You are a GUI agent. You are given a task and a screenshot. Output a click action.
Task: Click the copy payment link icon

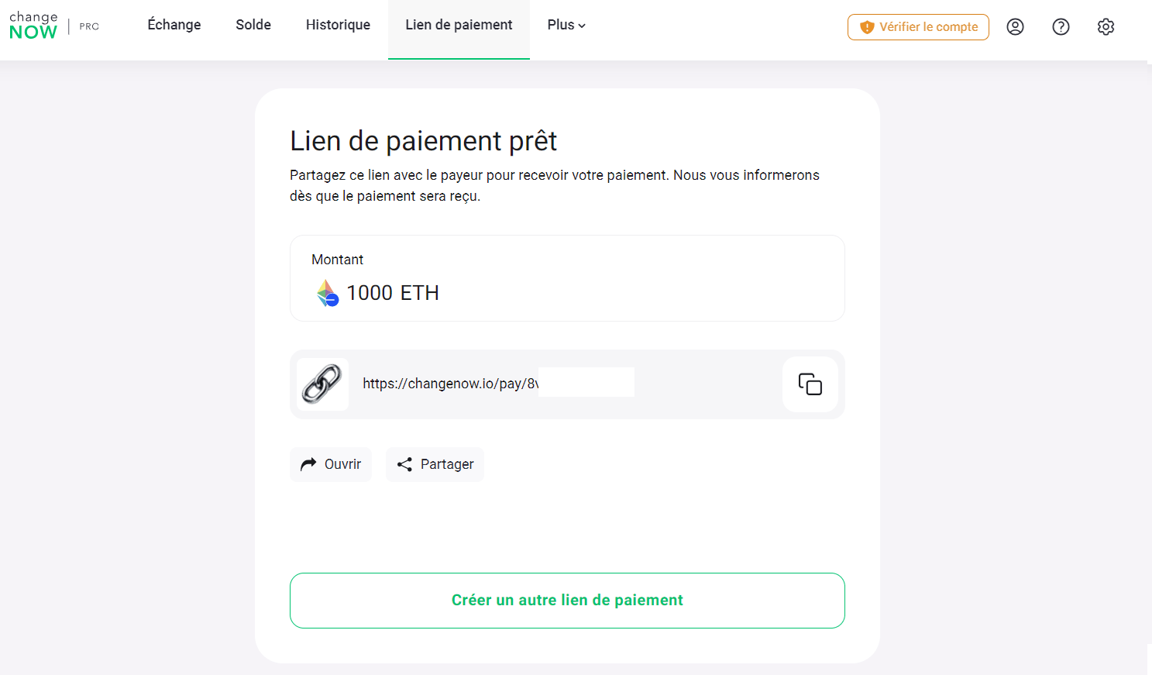810,384
